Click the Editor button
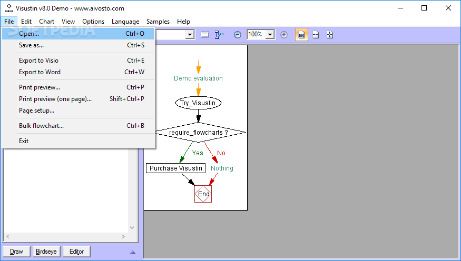This screenshot has width=461, height=261. pyautogui.click(x=76, y=252)
